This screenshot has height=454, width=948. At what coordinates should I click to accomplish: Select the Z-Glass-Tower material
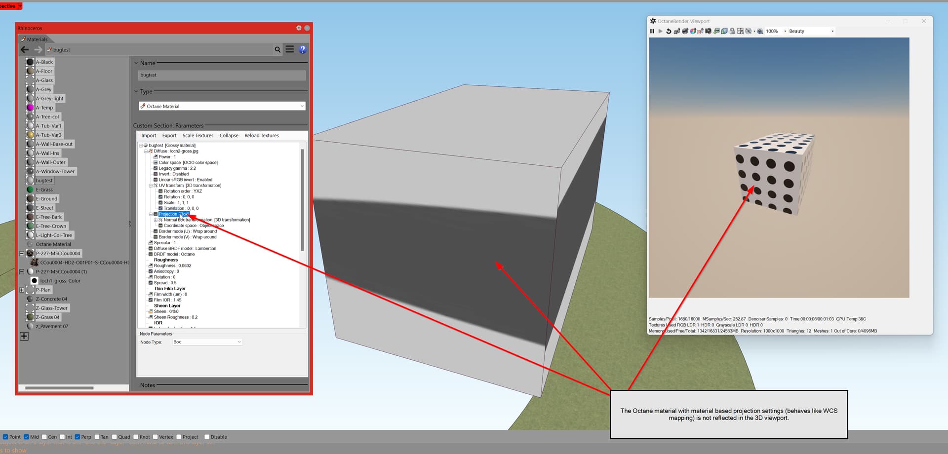52,308
